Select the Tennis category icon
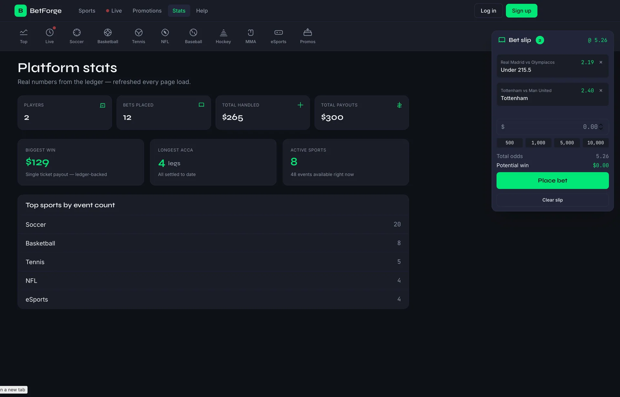 pos(139,33)
